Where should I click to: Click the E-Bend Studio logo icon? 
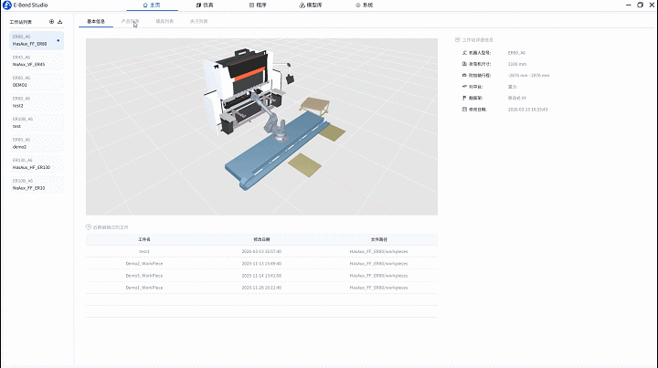(6, 5)
